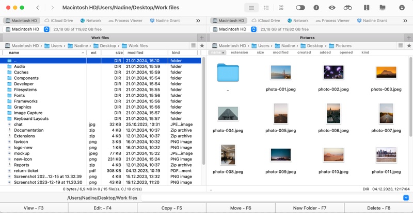Image resolution: width=413 pixels, height=213 pixels.
Task: Open right pane list options icon
Action: [401, 45]
